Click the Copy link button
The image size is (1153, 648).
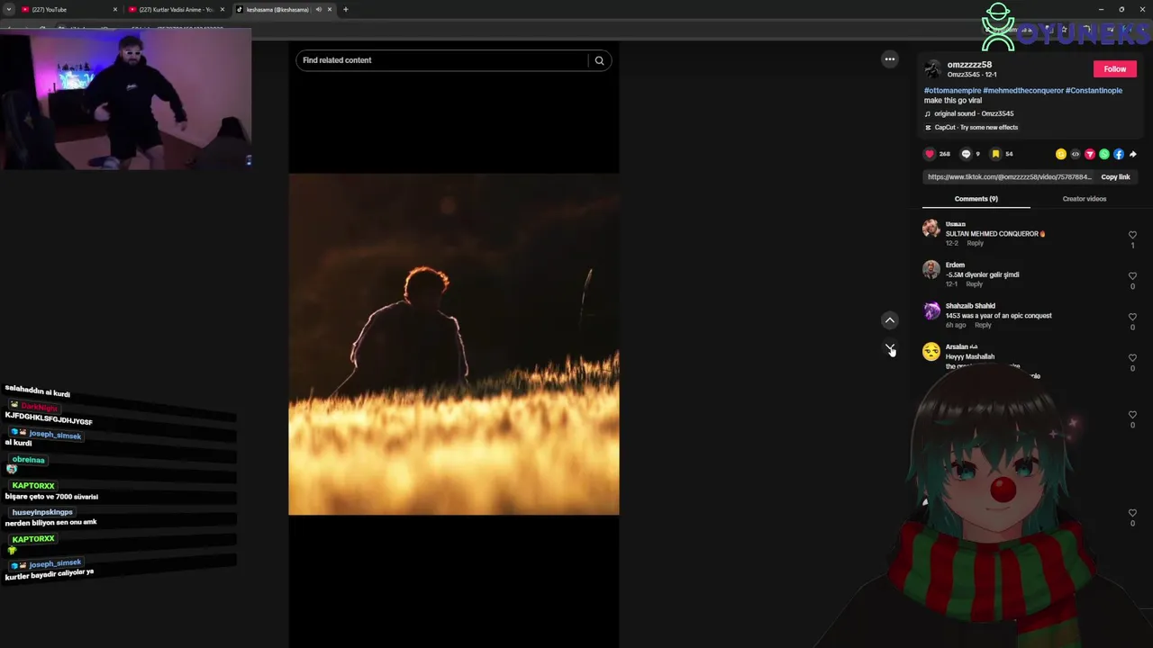point(1115,177)
